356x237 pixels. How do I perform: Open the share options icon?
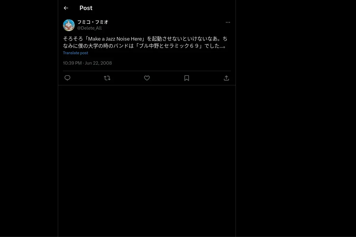[x=226, y=78]
